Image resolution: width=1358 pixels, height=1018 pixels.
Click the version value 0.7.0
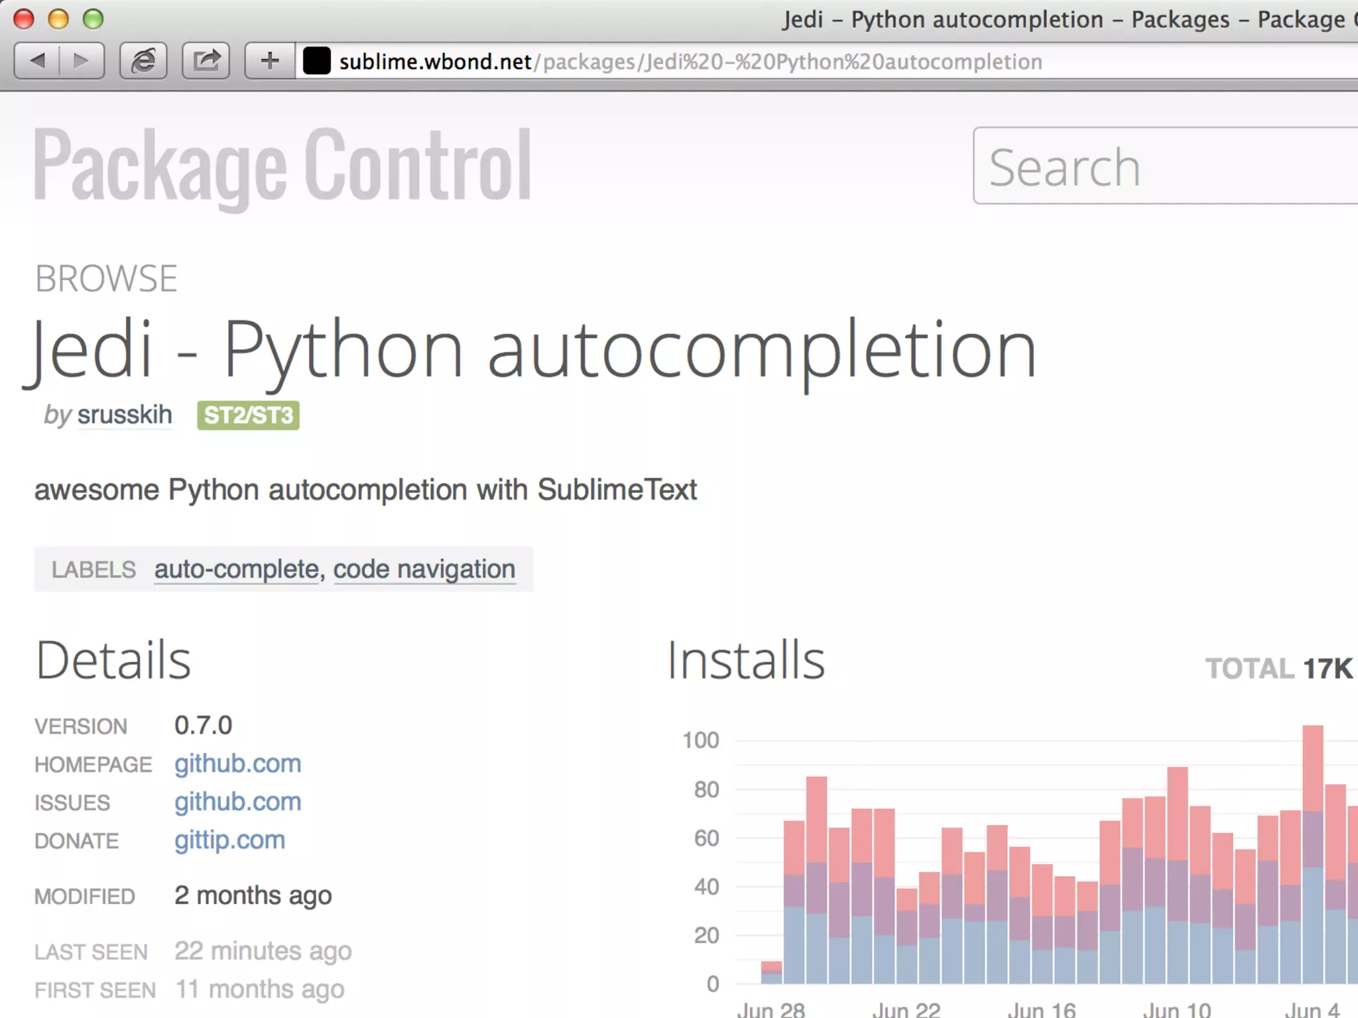pos(203,726)
